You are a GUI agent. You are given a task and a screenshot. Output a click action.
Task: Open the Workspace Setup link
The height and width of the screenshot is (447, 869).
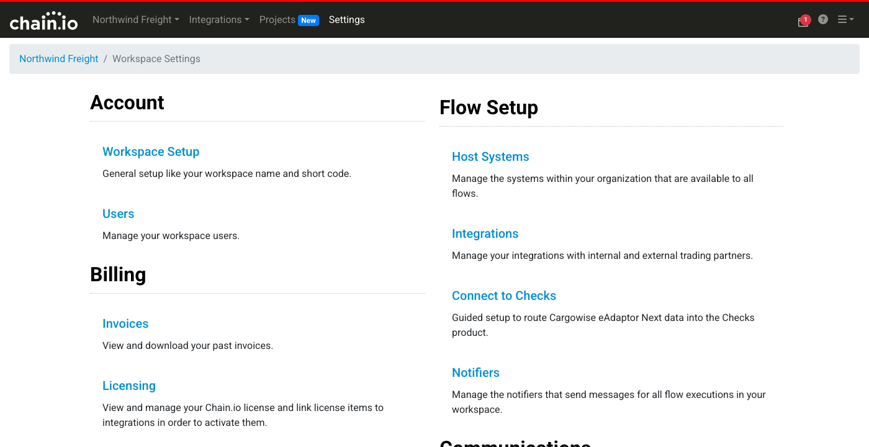(151, 152)
